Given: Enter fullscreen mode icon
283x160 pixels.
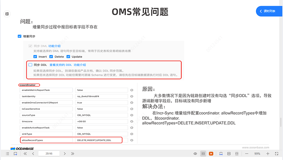Looking at the screenshot, I should (x=276, y=153).
